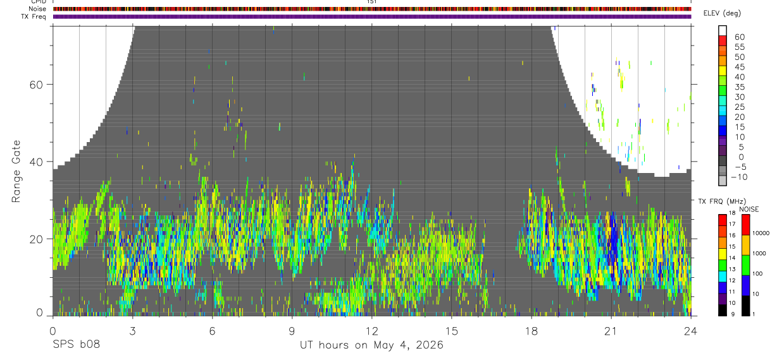
Task: Click the ELEV (deg) legend title
Action: (721, 13)
